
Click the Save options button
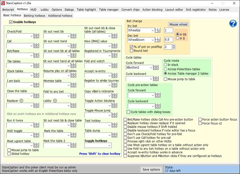(151, 170)
